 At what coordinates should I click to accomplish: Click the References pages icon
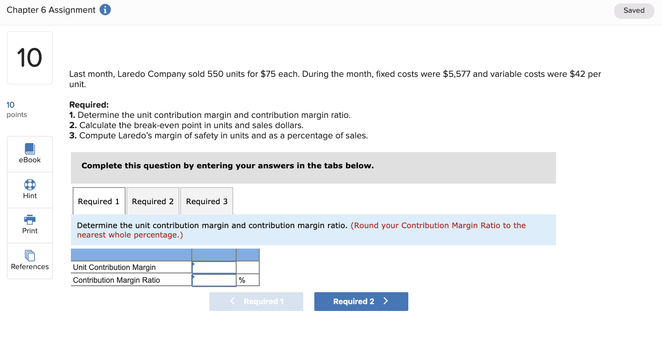pyautogui.click(x=29, y=256)
